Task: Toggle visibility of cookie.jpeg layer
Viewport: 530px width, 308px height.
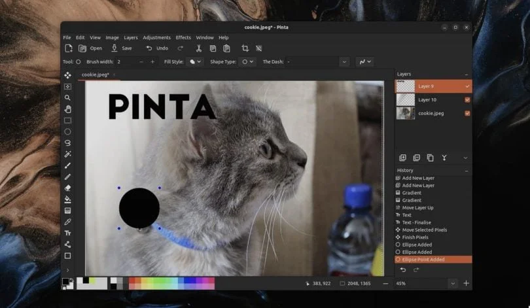Action: pos(467,114)
